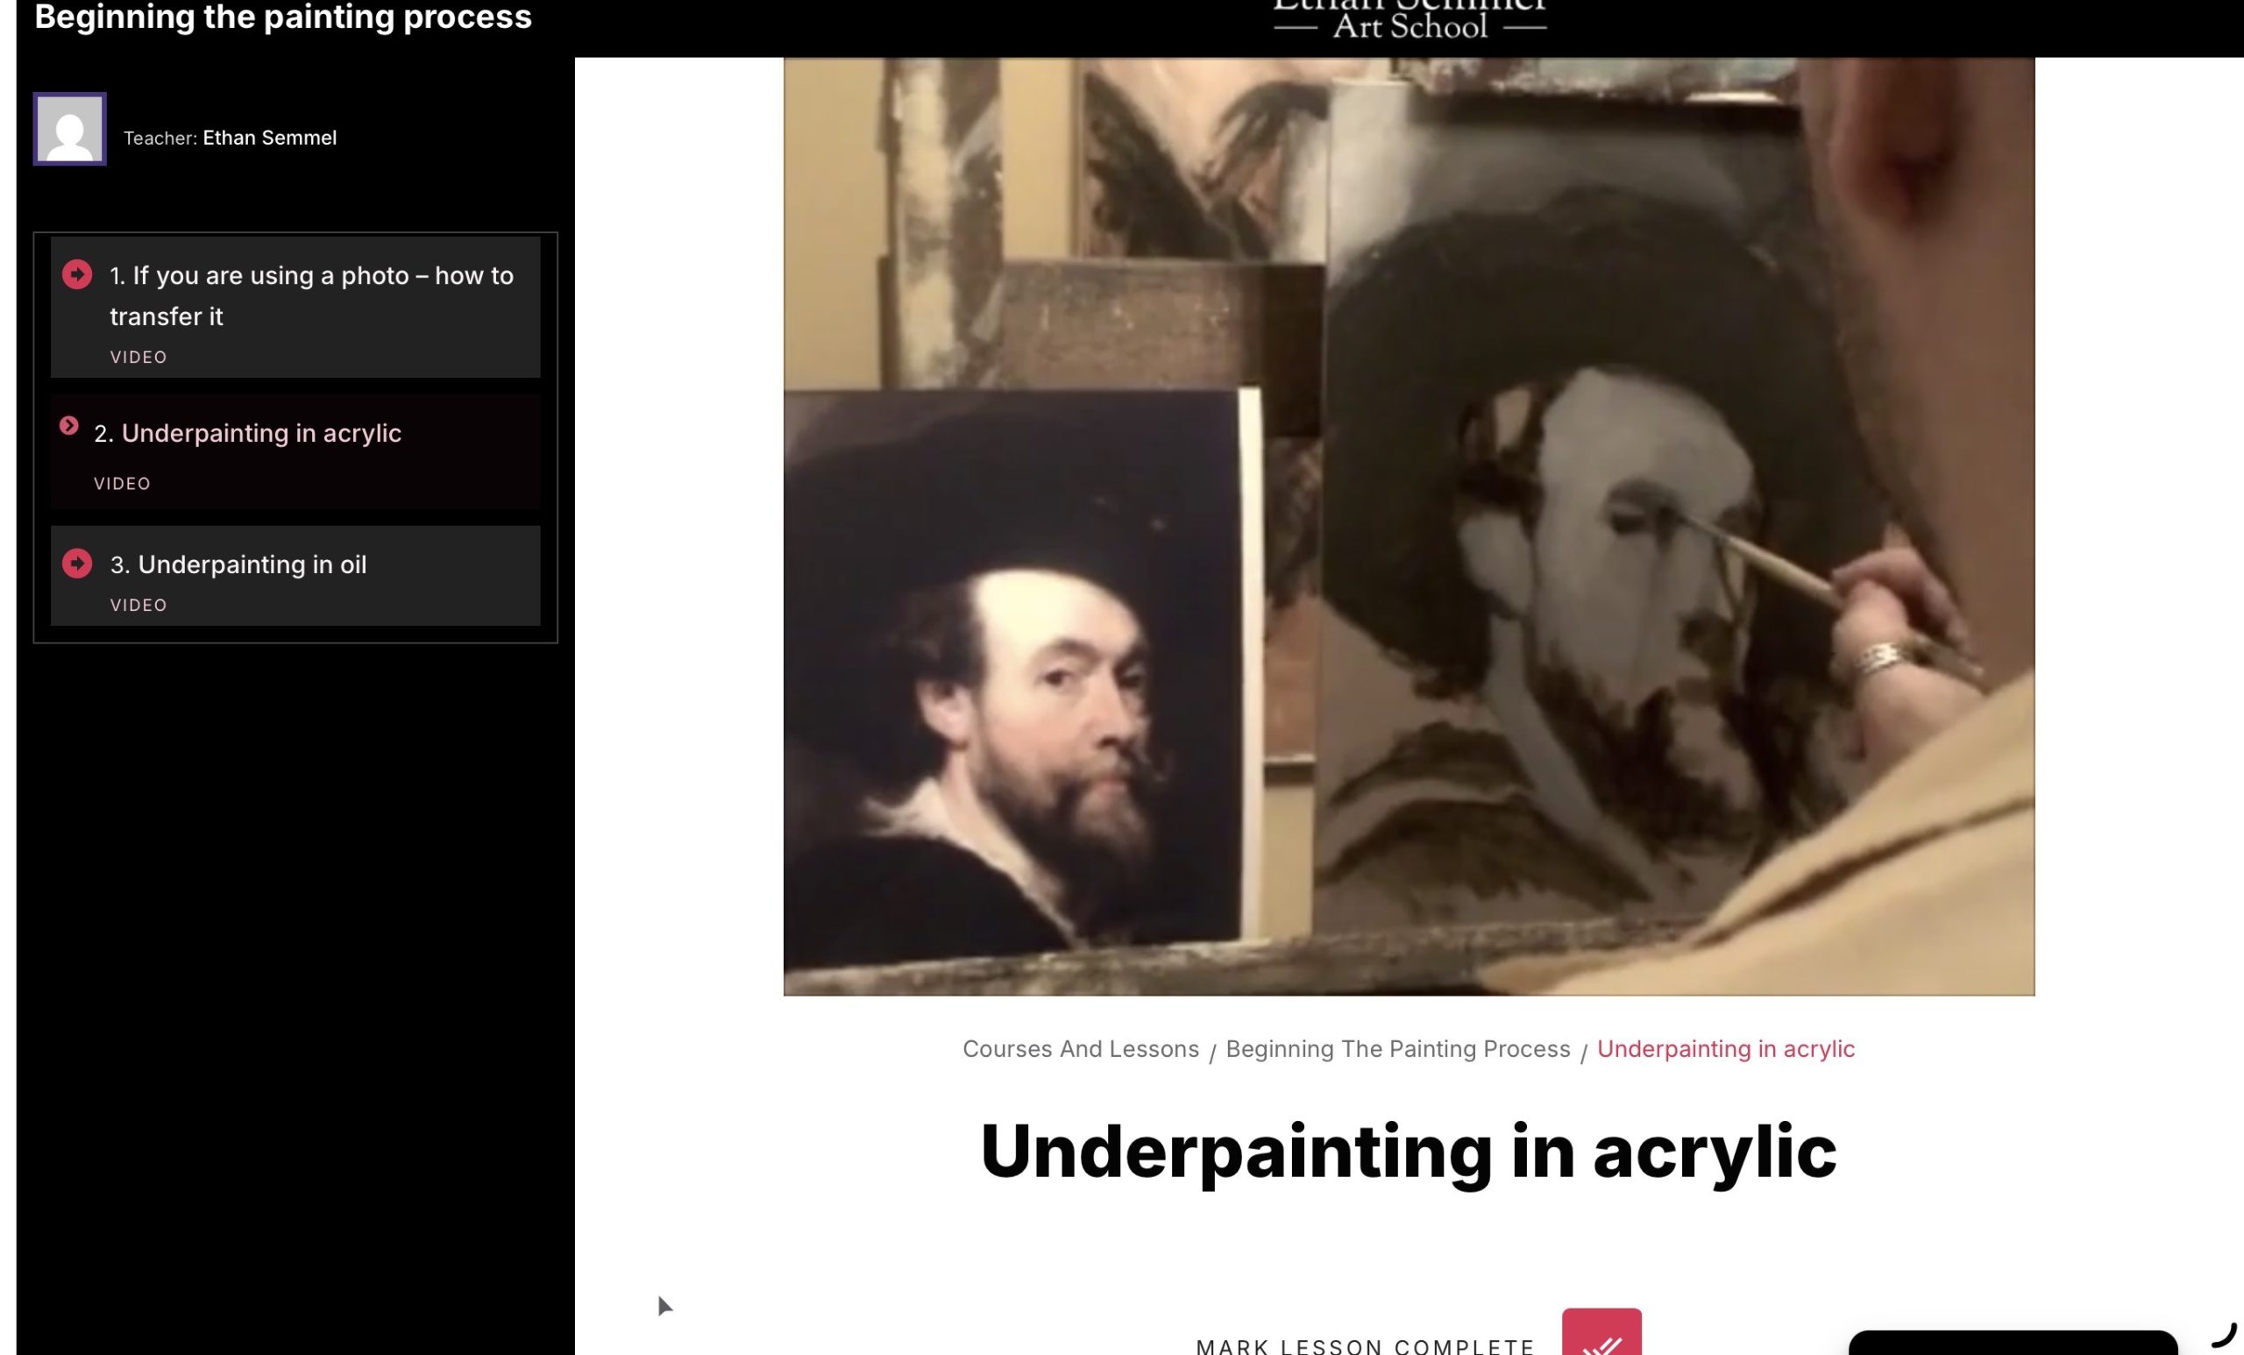
Task: Open lesson "If you are using a photo"
Action: [x=310, y=295]
